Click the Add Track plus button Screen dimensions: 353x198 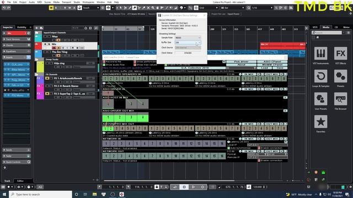point(36,28)
